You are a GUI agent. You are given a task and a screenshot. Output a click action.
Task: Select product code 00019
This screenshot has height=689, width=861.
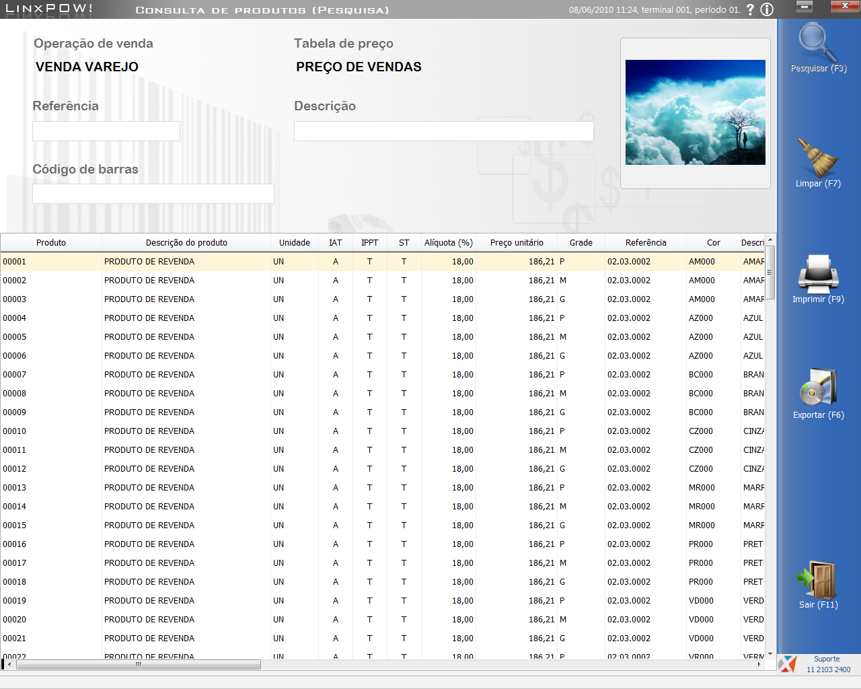14,601
